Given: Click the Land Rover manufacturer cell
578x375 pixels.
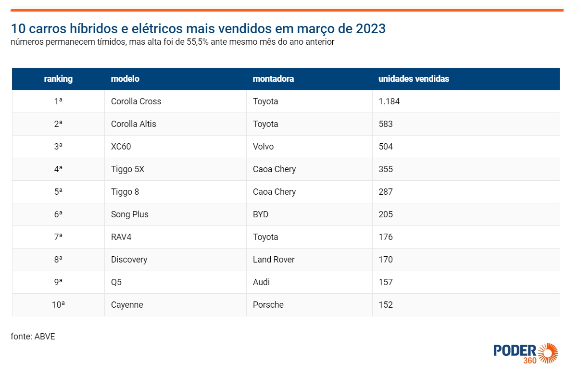Looking at the screenshot, I should [x=309, y=260].
